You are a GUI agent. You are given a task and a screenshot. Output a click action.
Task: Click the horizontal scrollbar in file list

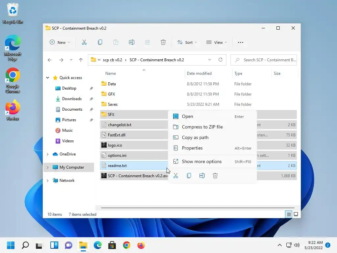[x=197, y=208]
